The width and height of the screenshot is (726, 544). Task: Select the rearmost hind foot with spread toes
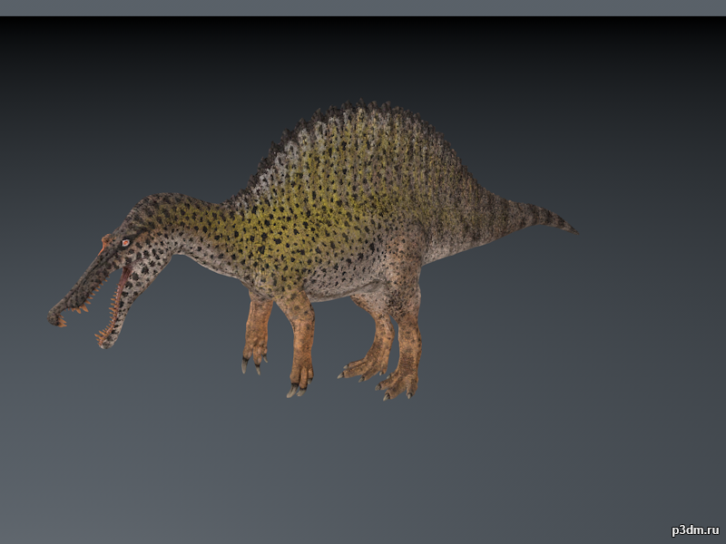(398, 384)
